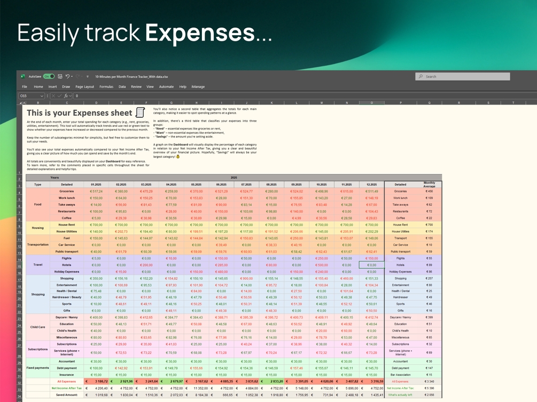Image resolution: width=537 pixels, height=402 pixels.
Task: Select row 32 header
Action: pos(20,382)
